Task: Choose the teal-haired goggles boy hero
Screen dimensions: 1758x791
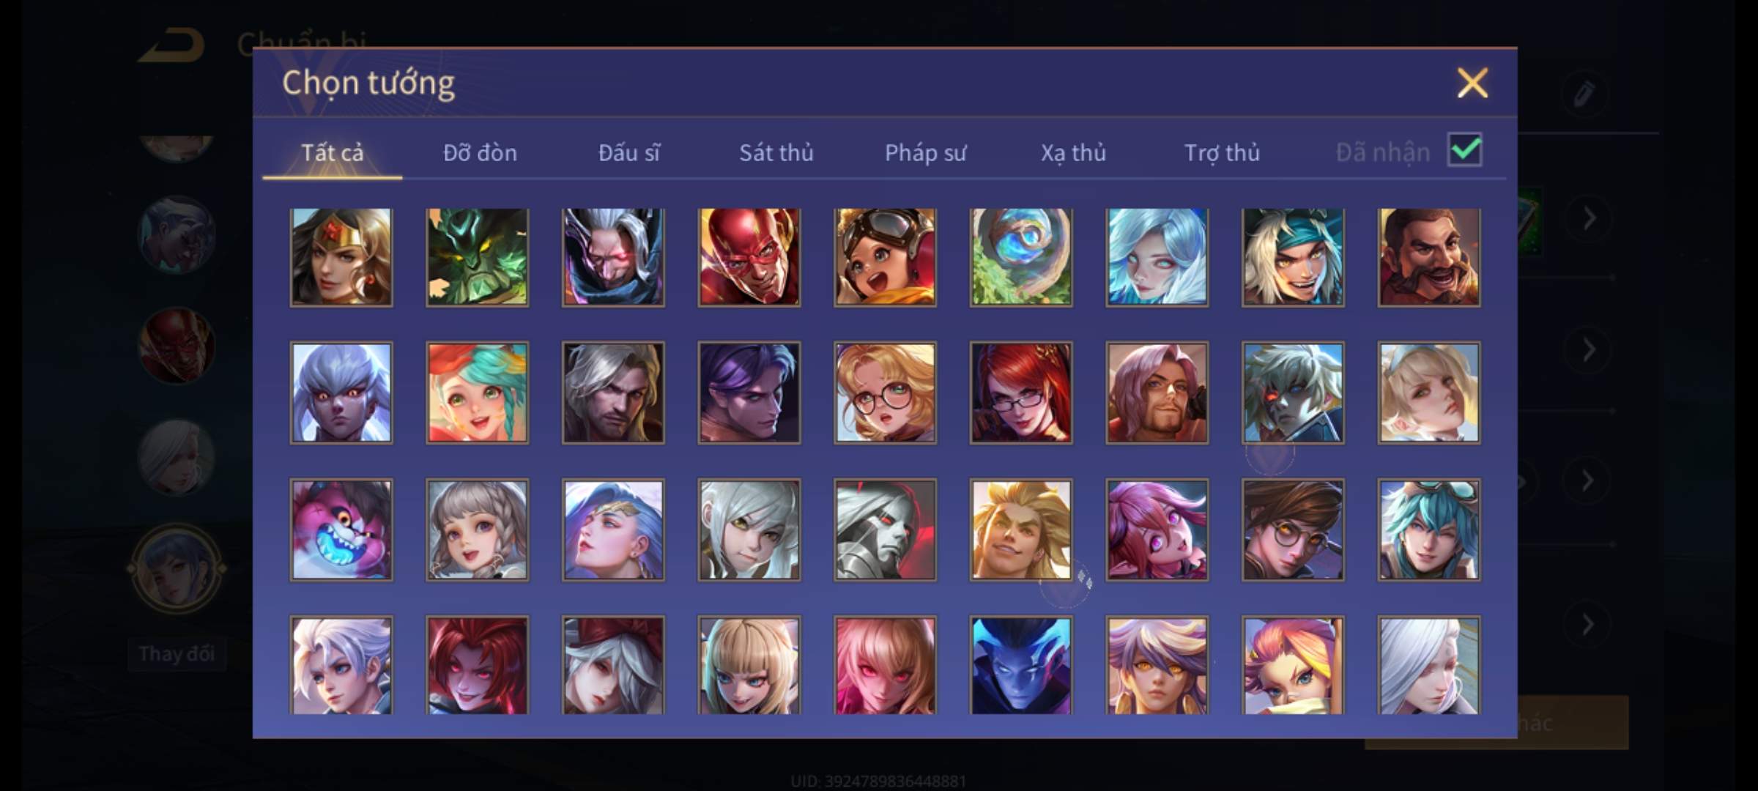Action: [x=1428, y=530]
